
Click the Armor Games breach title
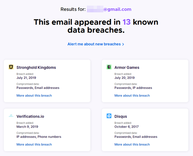point(127,67)
